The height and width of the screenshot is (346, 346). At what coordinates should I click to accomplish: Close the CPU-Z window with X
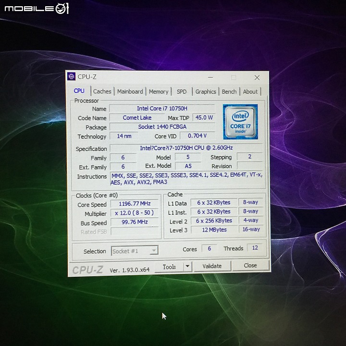tap(257, 77)
